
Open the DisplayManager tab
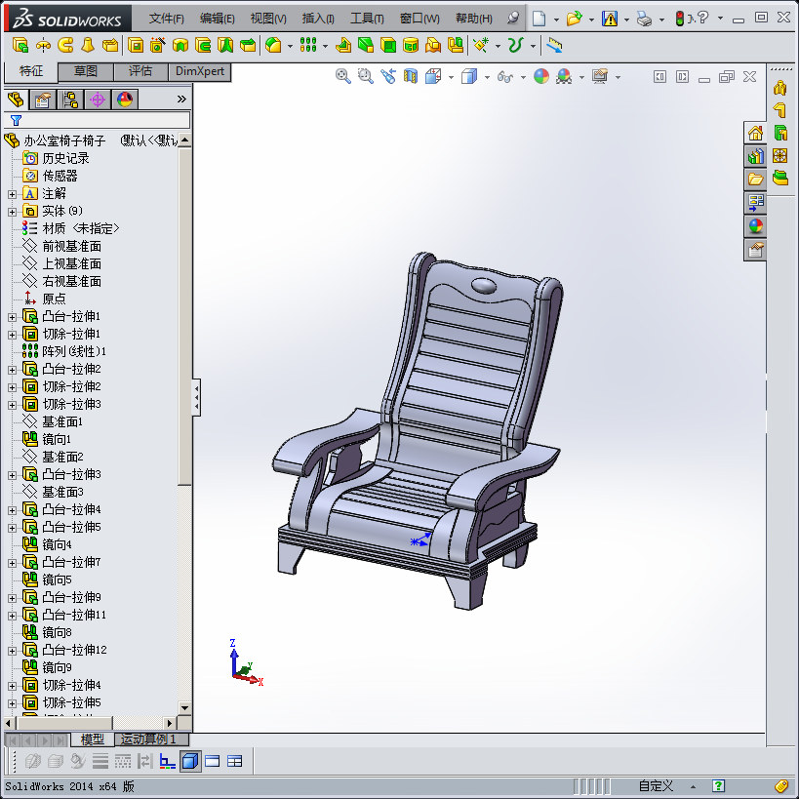coord(125,100)
